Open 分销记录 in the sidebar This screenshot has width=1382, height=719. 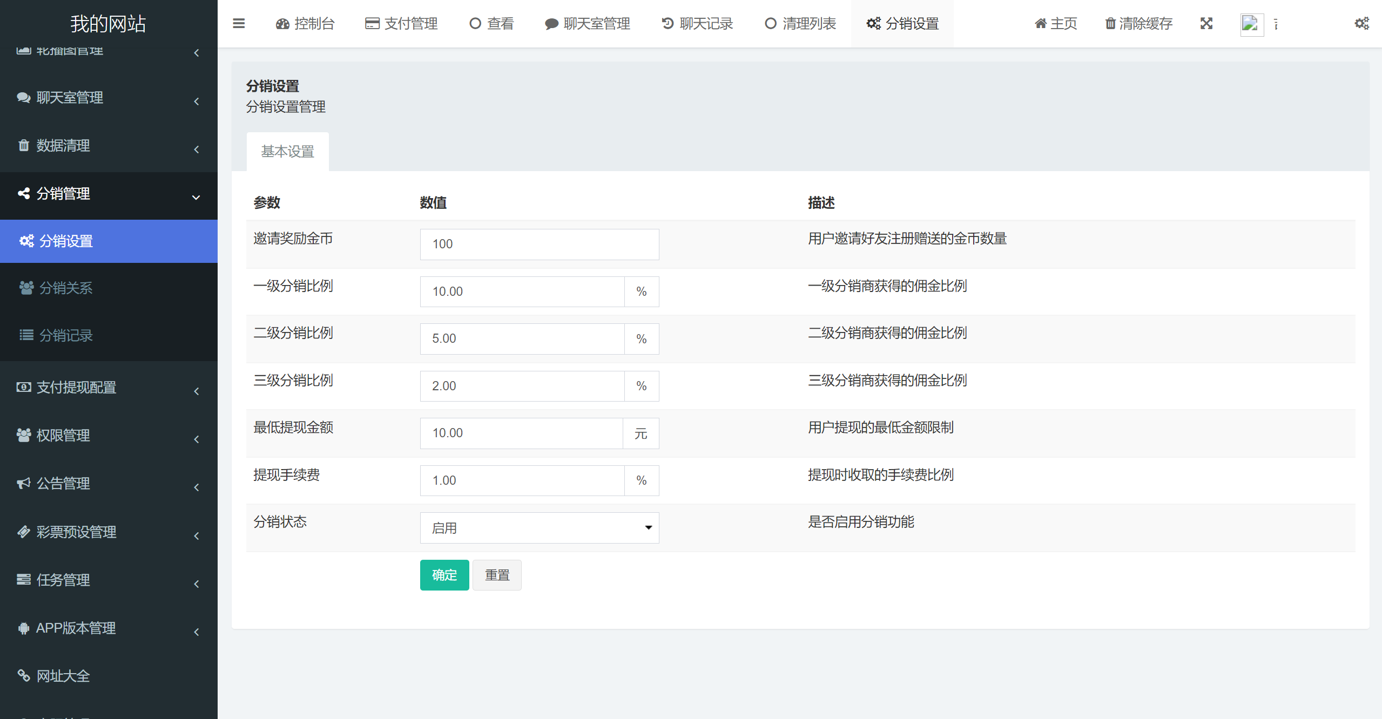point(66,336)
